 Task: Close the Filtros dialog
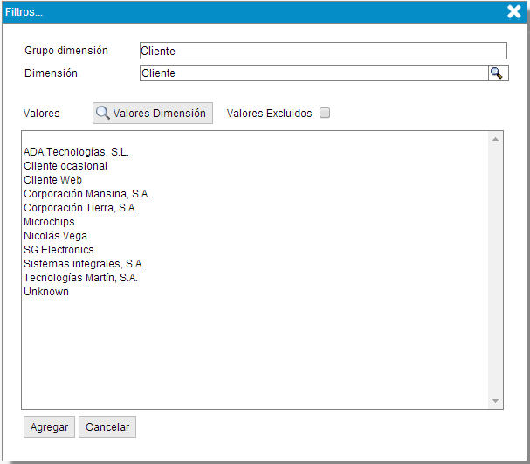point(514,11)
